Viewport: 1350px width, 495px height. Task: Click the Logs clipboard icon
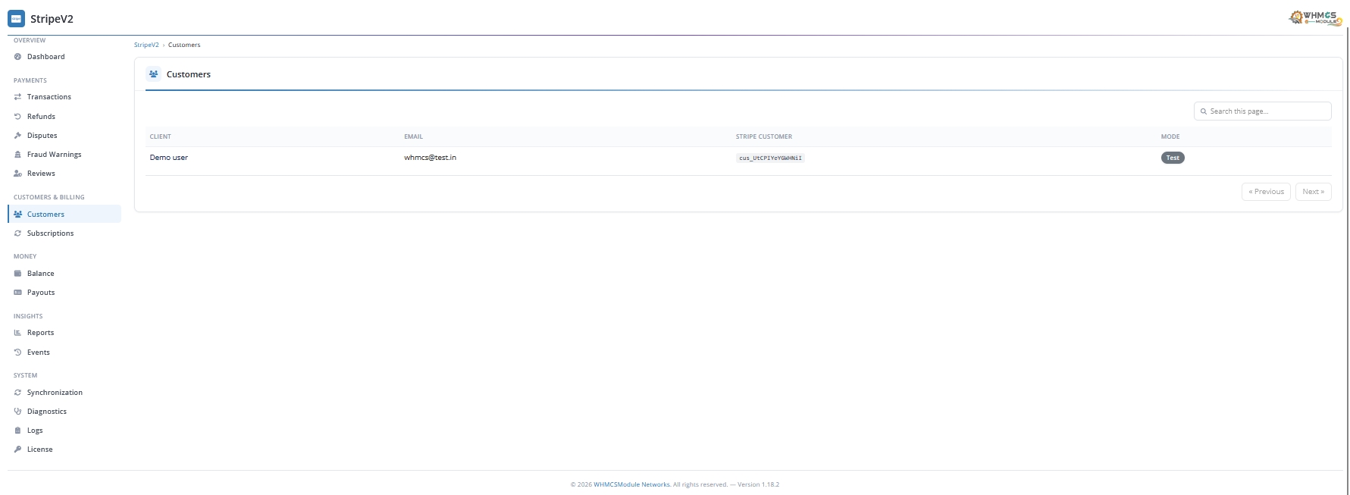pyautogui.click(x=17, y=431)
